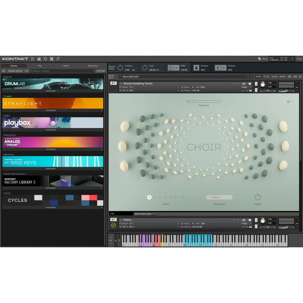
Task: Switch to the Libraries tab
Action: 14,66
